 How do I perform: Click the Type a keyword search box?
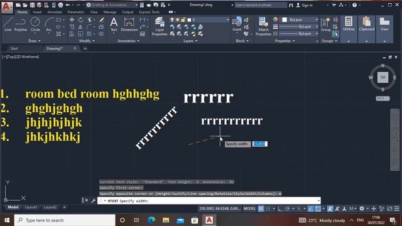tap(261, 5)
